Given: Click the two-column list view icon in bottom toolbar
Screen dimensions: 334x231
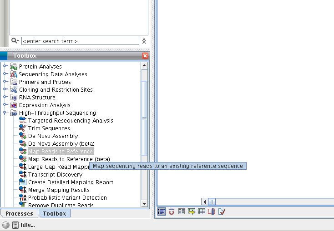Looking at the screenshot, I should coord(182,211).
